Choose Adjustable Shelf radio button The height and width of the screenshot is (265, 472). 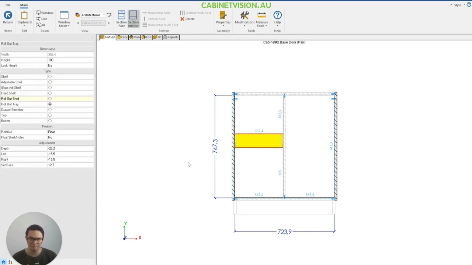[x=50, y=82]
